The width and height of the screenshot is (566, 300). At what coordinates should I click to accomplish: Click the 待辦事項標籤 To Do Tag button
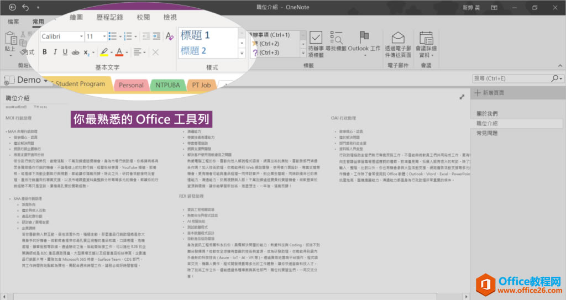[x=316, y=44]
